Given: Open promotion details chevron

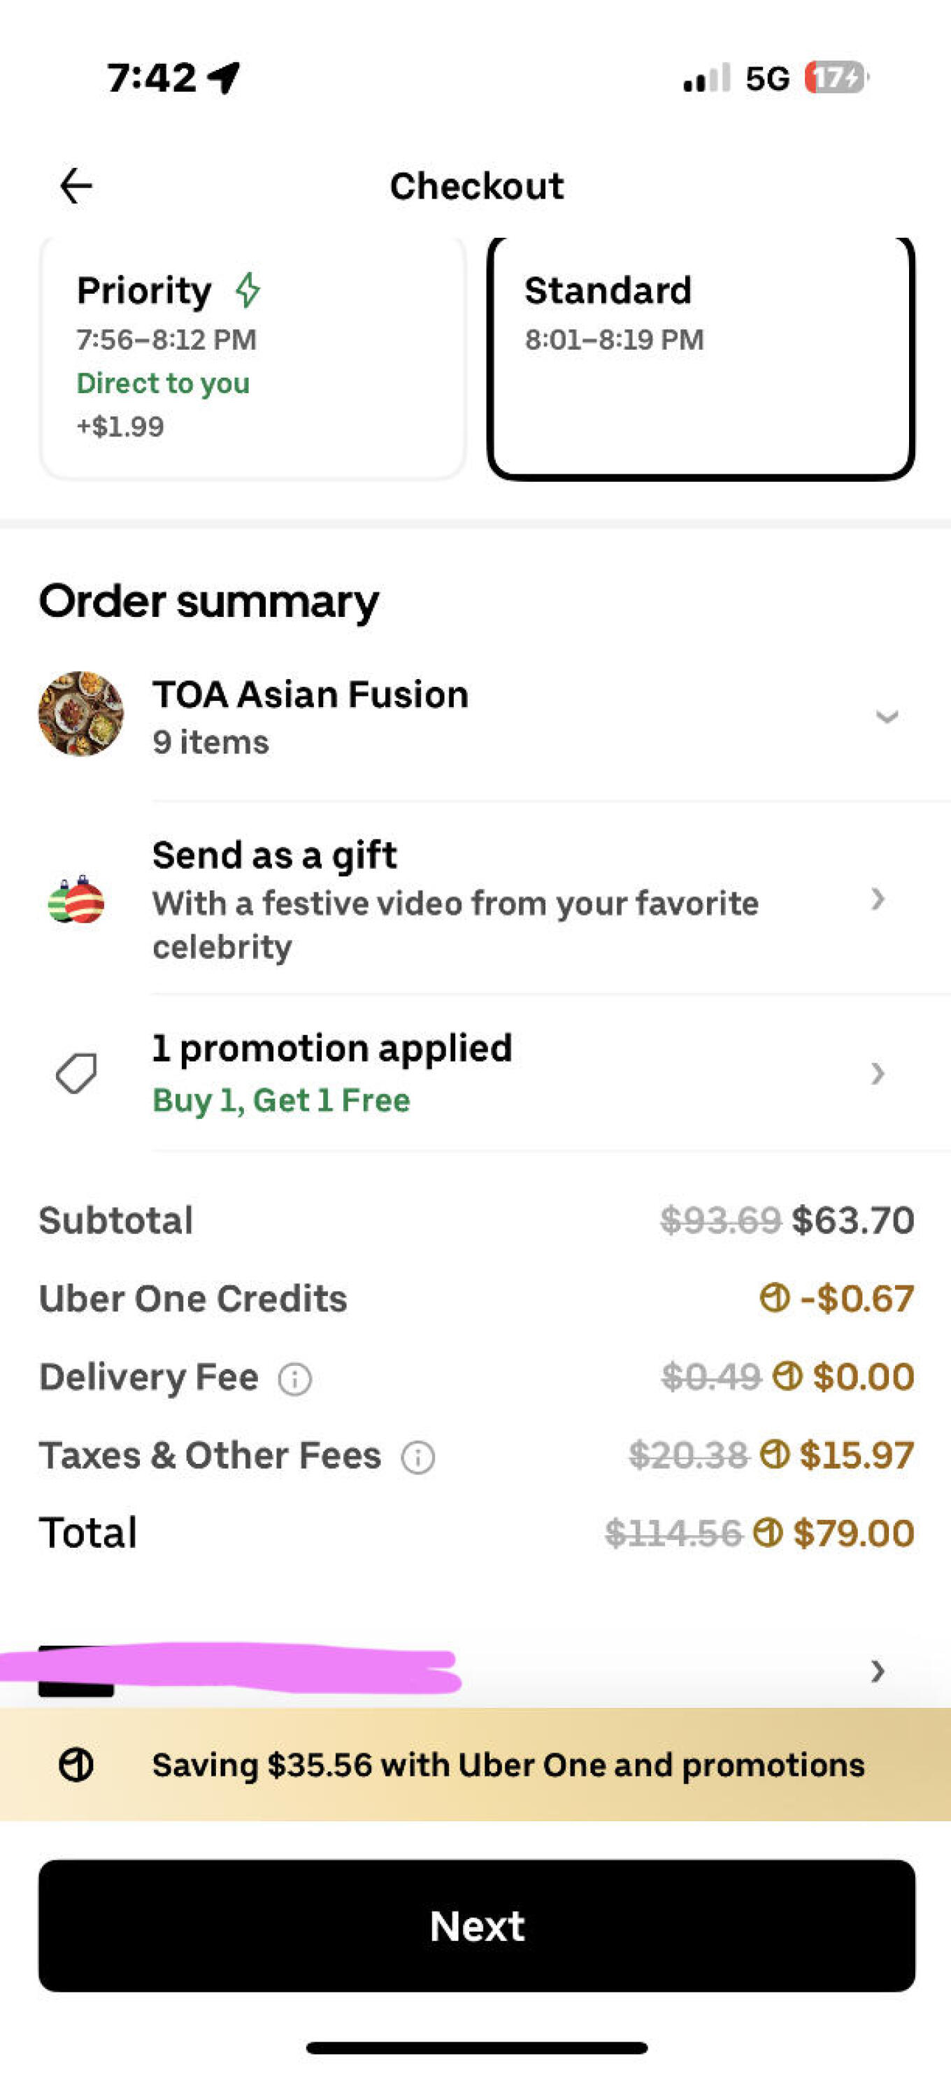Looking at the screenshot, I should (x=878, y=1074).
